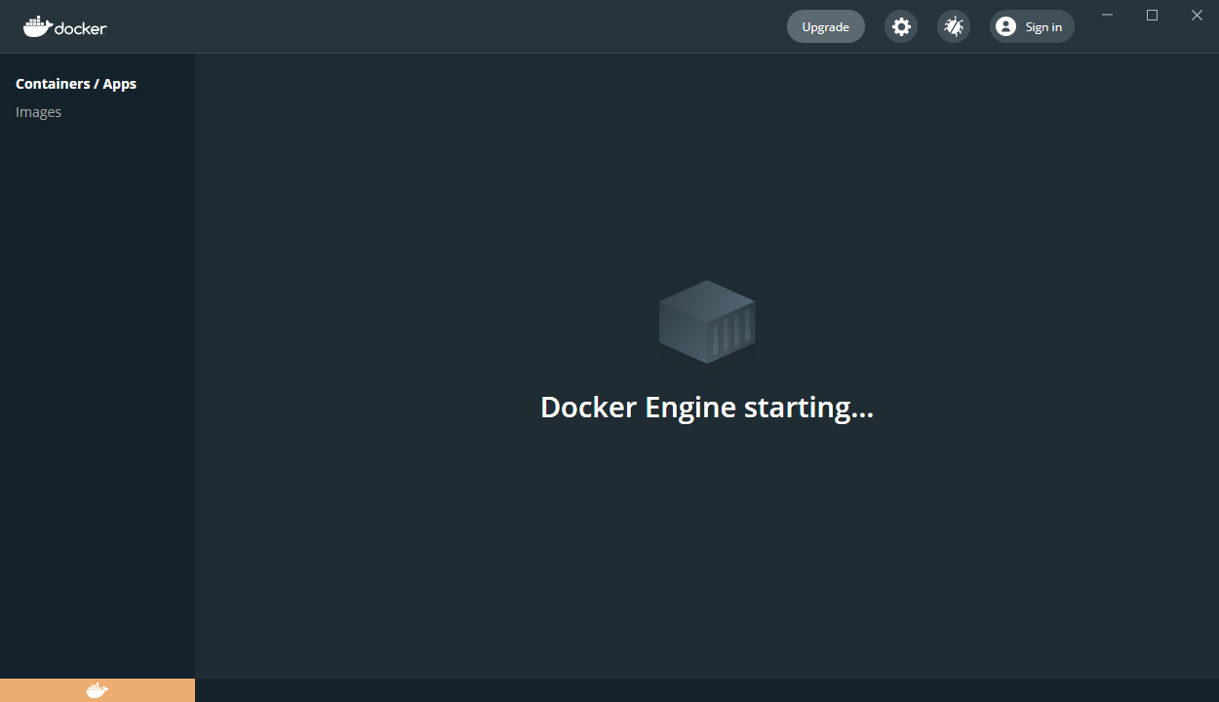Viewport: 1219px width, 702px height.
Task: Click the "Docker Engine starting..." text
Action: (x=707, y=407)
